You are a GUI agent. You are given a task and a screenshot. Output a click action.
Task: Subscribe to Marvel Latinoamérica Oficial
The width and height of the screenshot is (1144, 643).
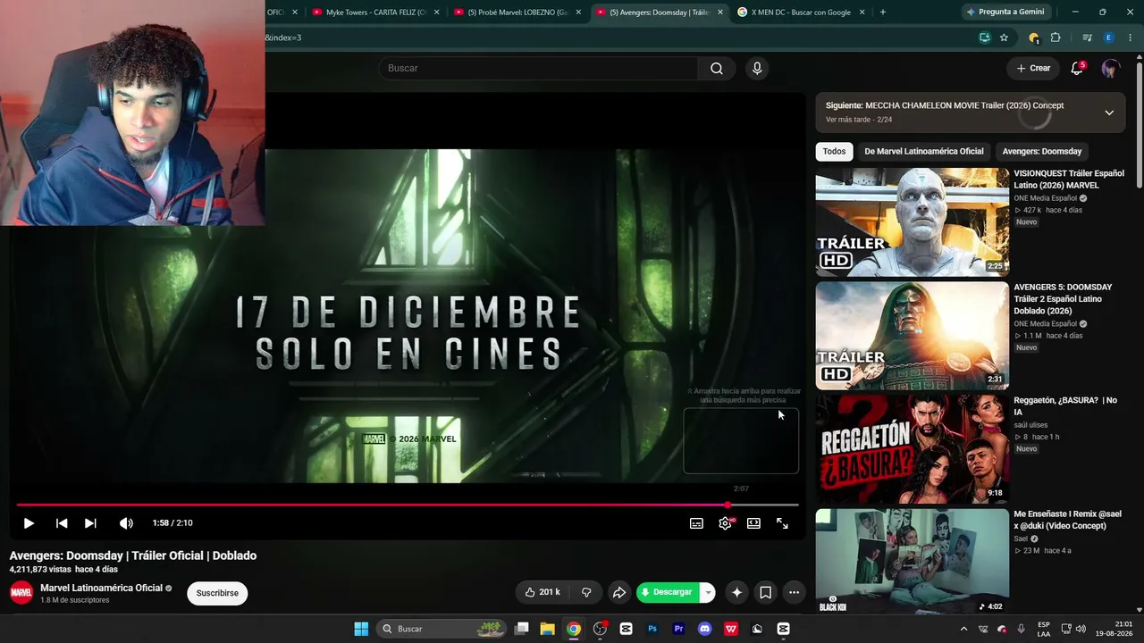pyautogui.click(x=217, y=593)
